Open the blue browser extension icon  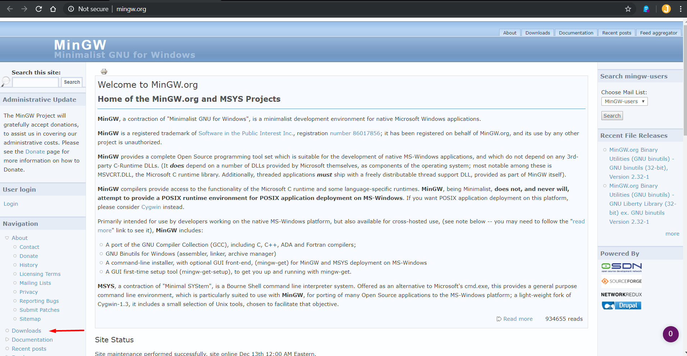click(646, 9)
